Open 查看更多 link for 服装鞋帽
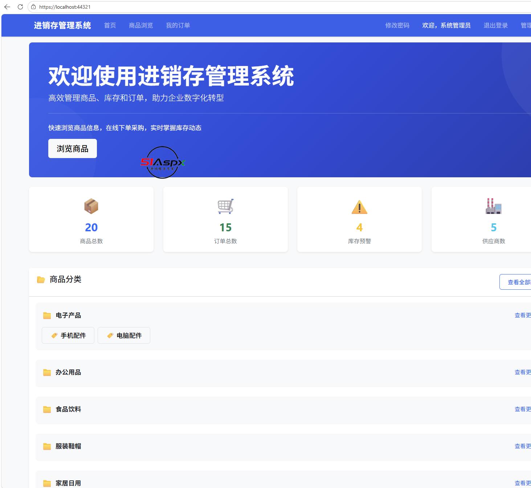 pos(523,446)
